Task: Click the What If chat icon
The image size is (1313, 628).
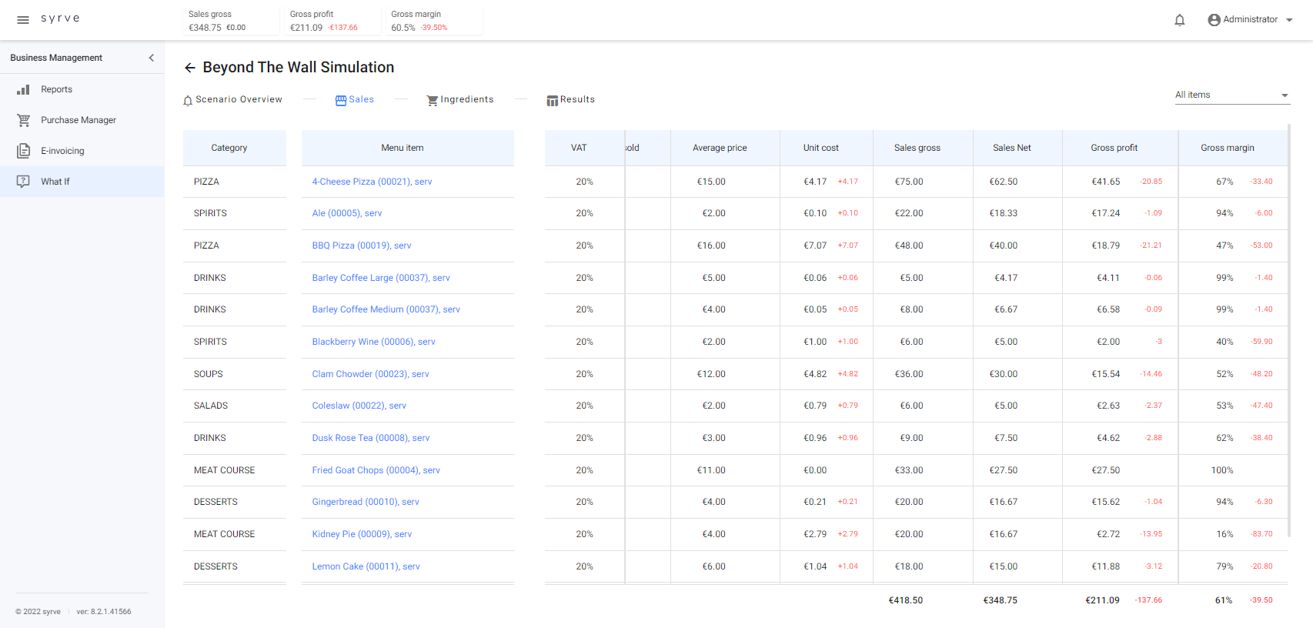Action: 24,182
